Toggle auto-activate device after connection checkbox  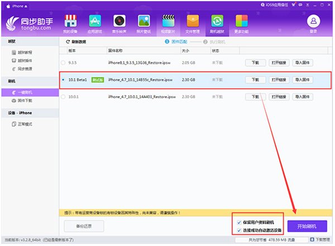[x=239, y=230]
